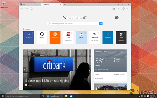The width and height of the screenshot is (157, 98).
Task: Open the Wikipedia top site tile
Action: (95, 38)
